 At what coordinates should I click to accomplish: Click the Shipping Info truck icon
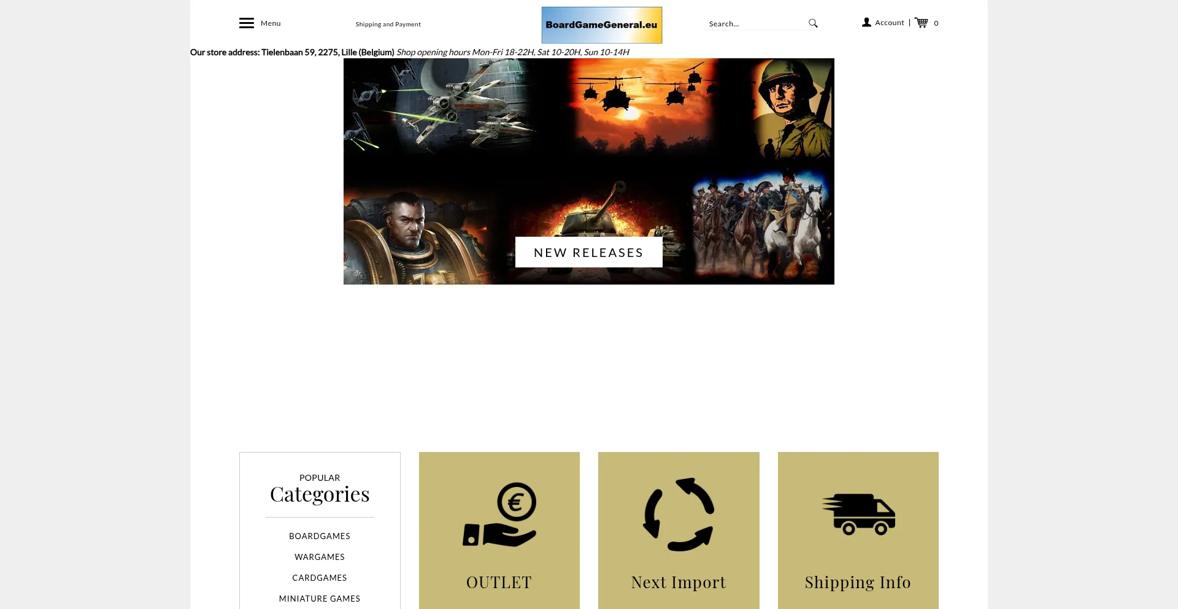point(858,515)
